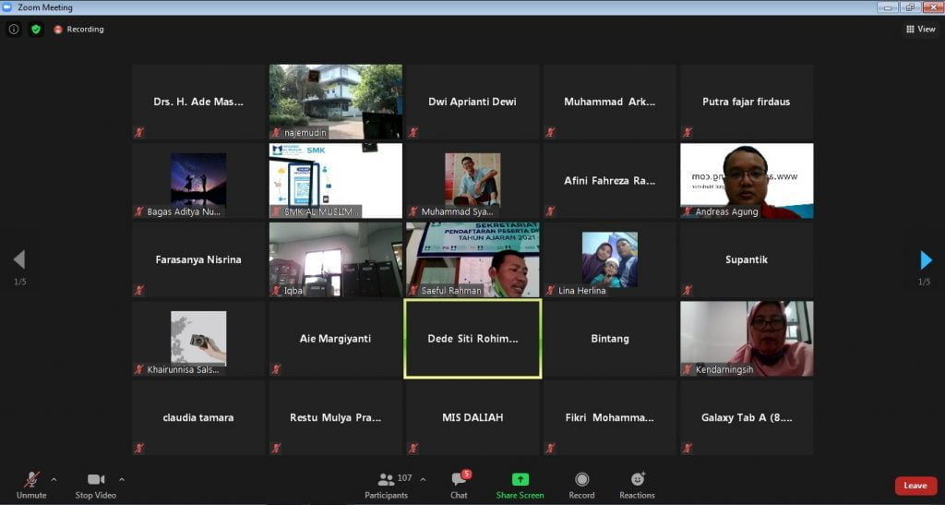The width and height of the screenshot is (945, 505).
Task: Select Saeful Rahman video tile
Action: click(472, 259)
